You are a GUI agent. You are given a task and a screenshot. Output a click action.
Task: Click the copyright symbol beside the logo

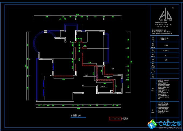pos(173,8)
